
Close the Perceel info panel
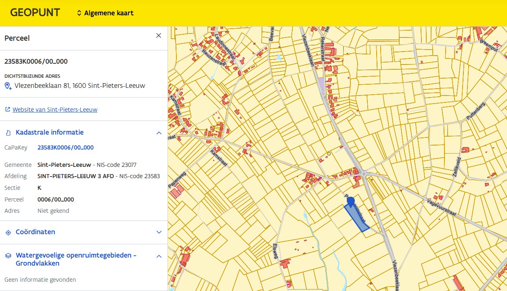pos(159,35)
